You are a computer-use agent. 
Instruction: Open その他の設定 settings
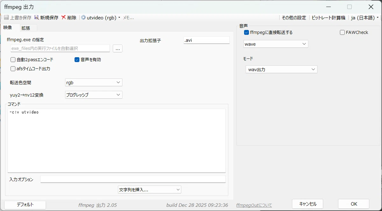(x=294, y=18)
